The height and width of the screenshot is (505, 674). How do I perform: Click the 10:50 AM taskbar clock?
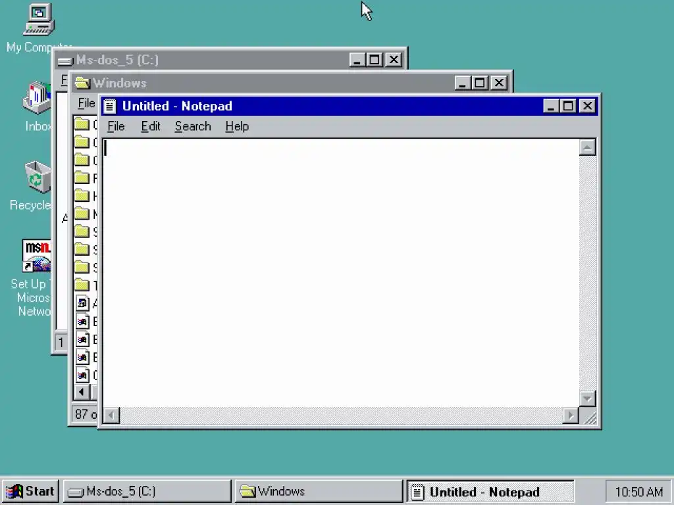(x=638, y=492)
